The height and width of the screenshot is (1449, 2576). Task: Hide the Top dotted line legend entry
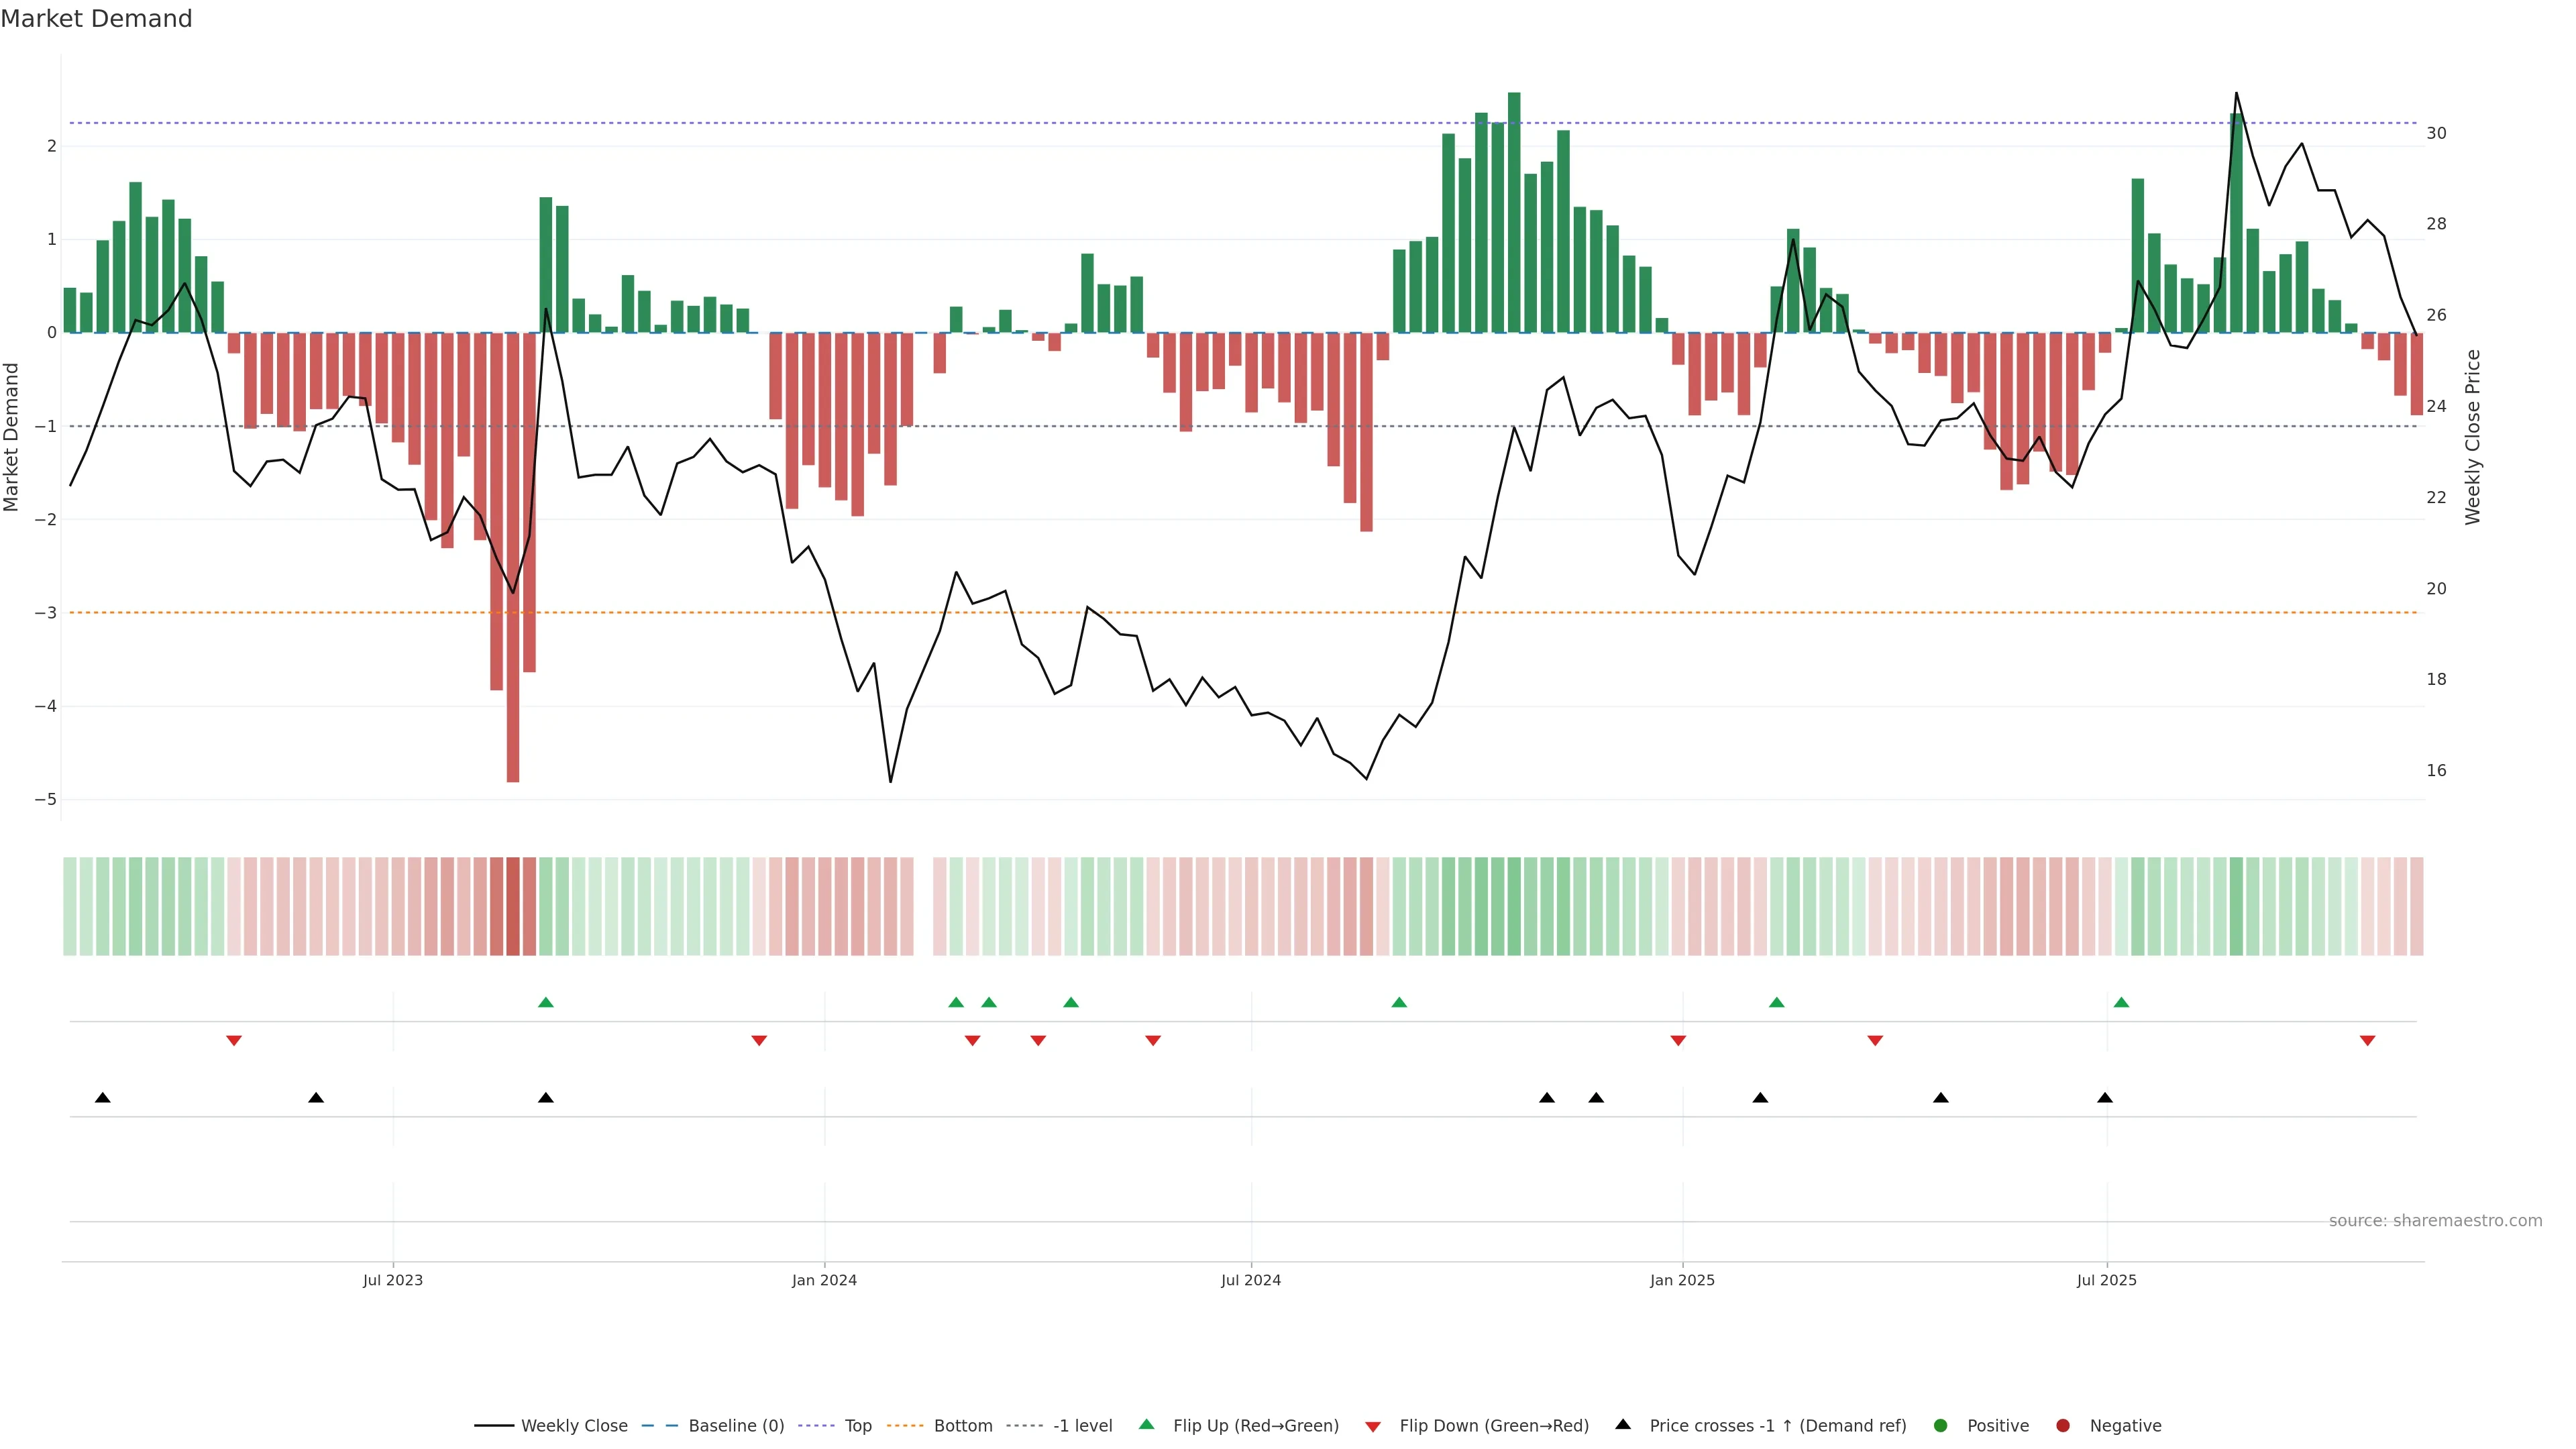tap(857, 1426)
